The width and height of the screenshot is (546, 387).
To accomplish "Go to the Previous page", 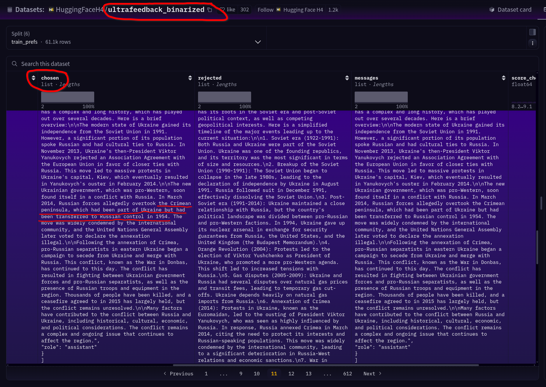I will [x=178, y=374].
